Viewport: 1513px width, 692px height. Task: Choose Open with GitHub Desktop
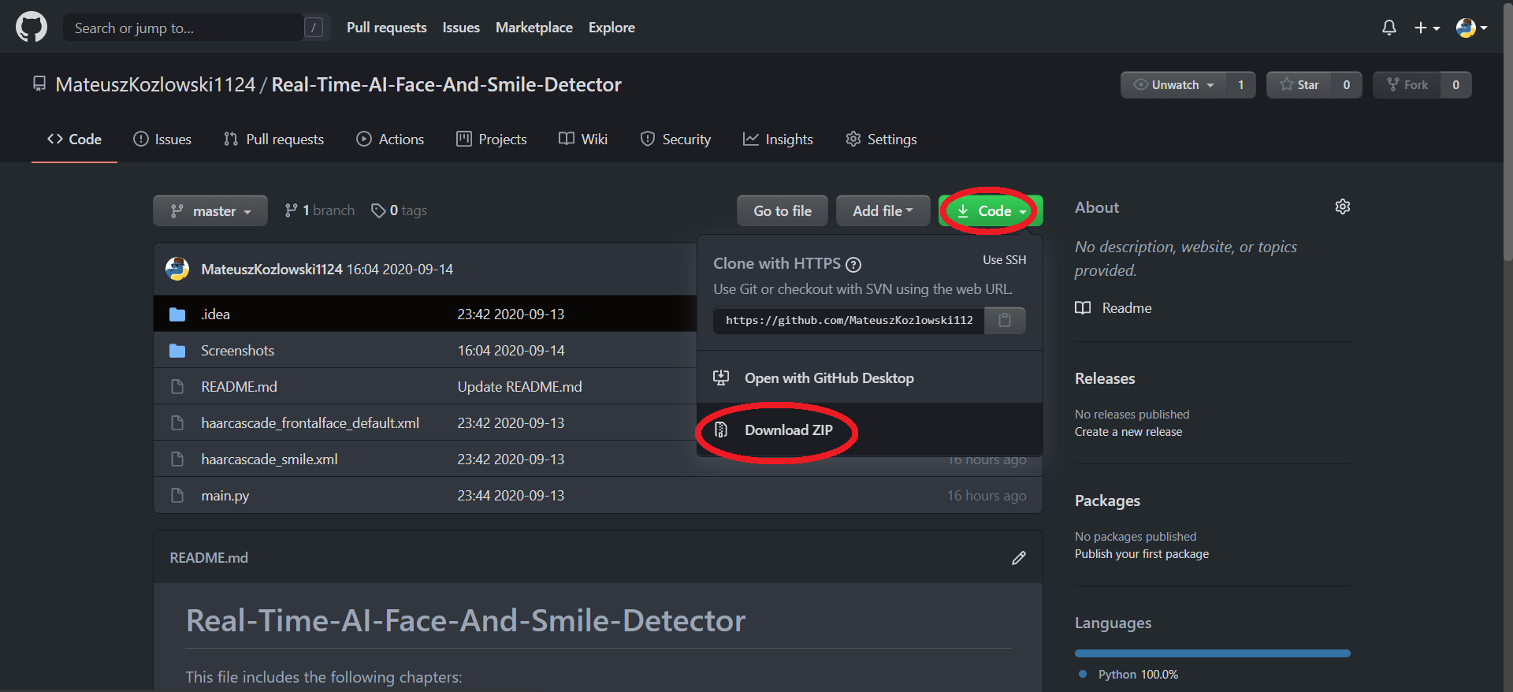(x=870, y=378)
